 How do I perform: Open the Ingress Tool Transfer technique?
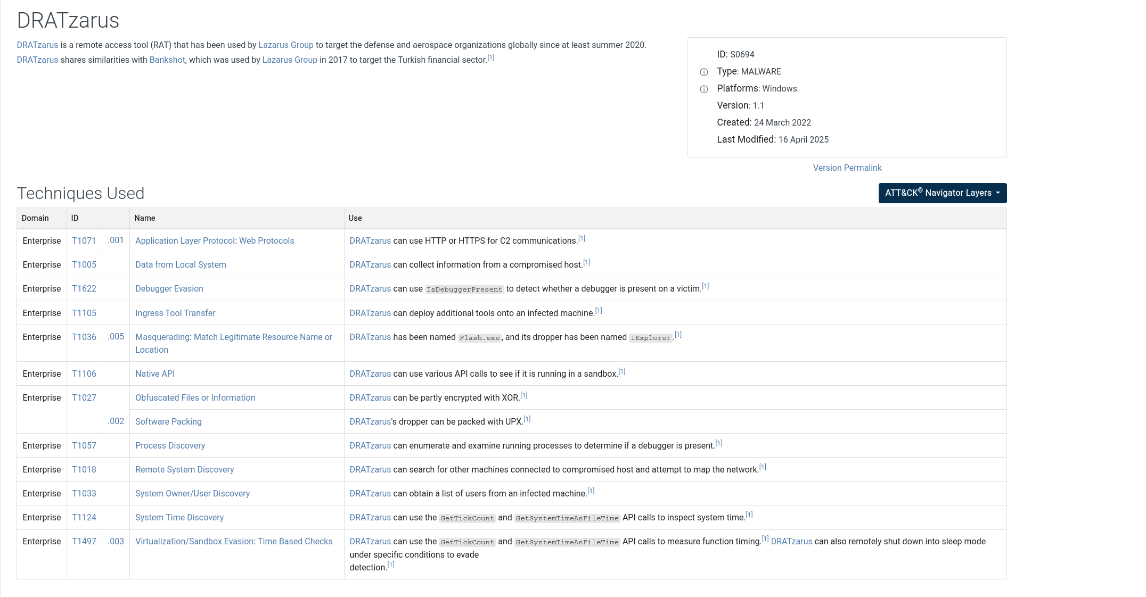coord(175,313)
